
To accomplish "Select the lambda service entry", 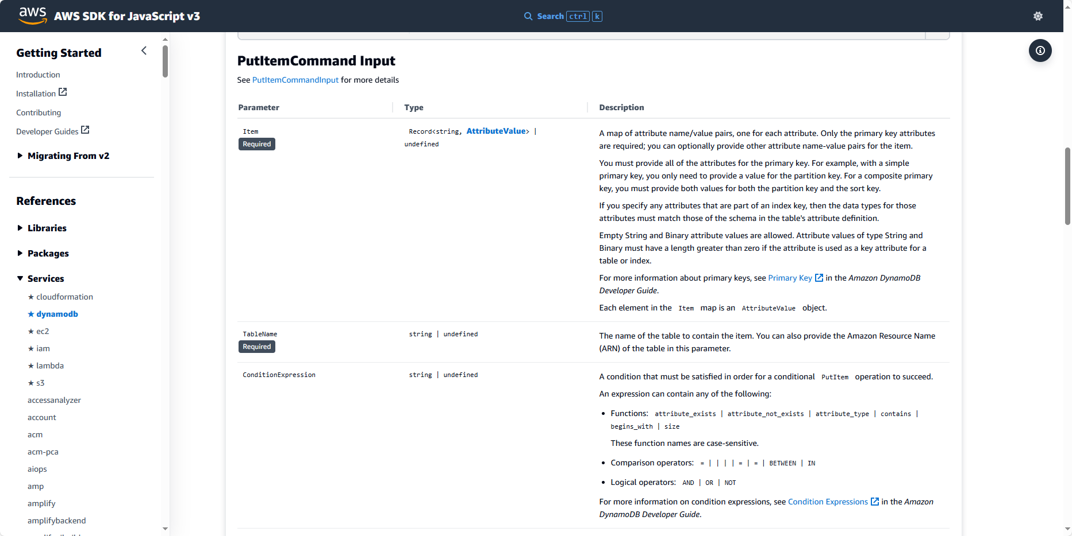I will pos(50,366).
